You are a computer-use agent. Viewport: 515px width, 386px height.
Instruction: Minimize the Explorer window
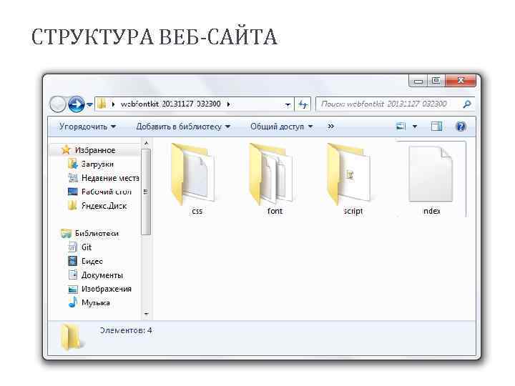(x=418, y=81)
